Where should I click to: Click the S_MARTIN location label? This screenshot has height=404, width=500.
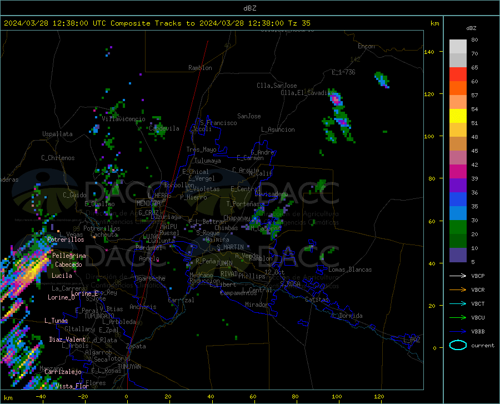click(230, 247)
